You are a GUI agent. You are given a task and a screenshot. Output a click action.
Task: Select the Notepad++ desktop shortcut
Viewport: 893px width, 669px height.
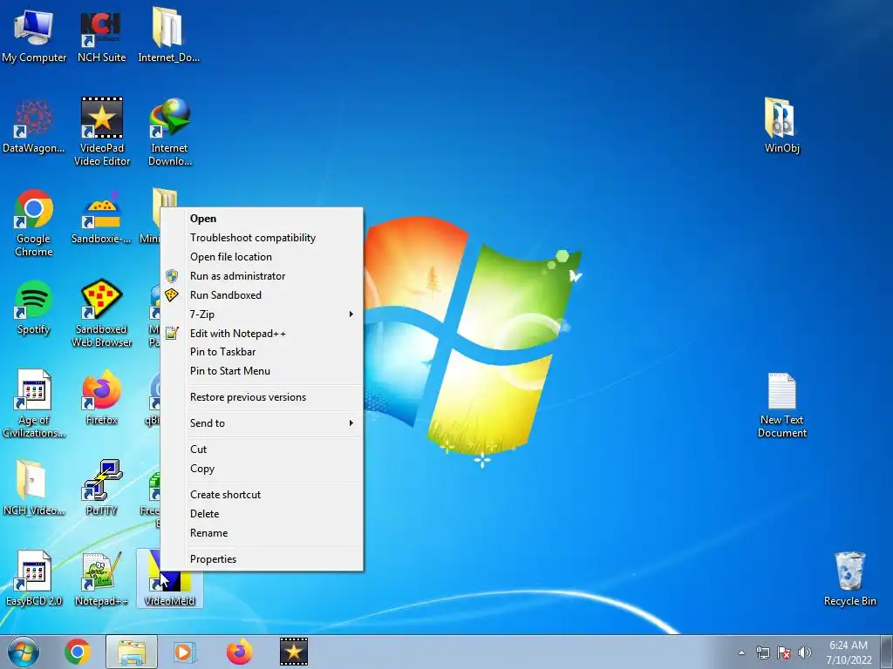point(101,578)
